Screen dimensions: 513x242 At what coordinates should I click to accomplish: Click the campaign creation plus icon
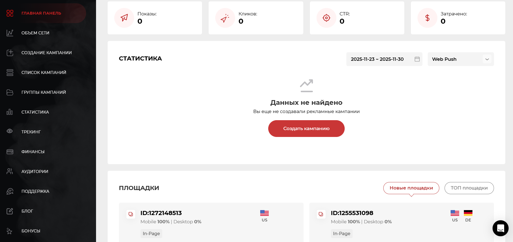point(10,53)
